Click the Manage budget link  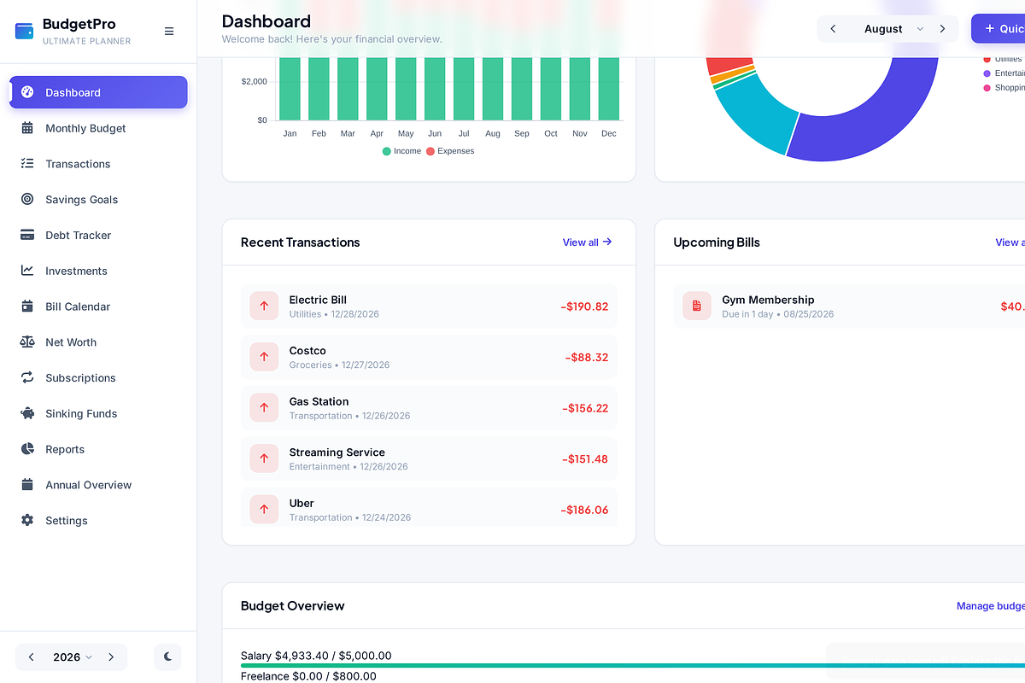(x=991, y=606)
